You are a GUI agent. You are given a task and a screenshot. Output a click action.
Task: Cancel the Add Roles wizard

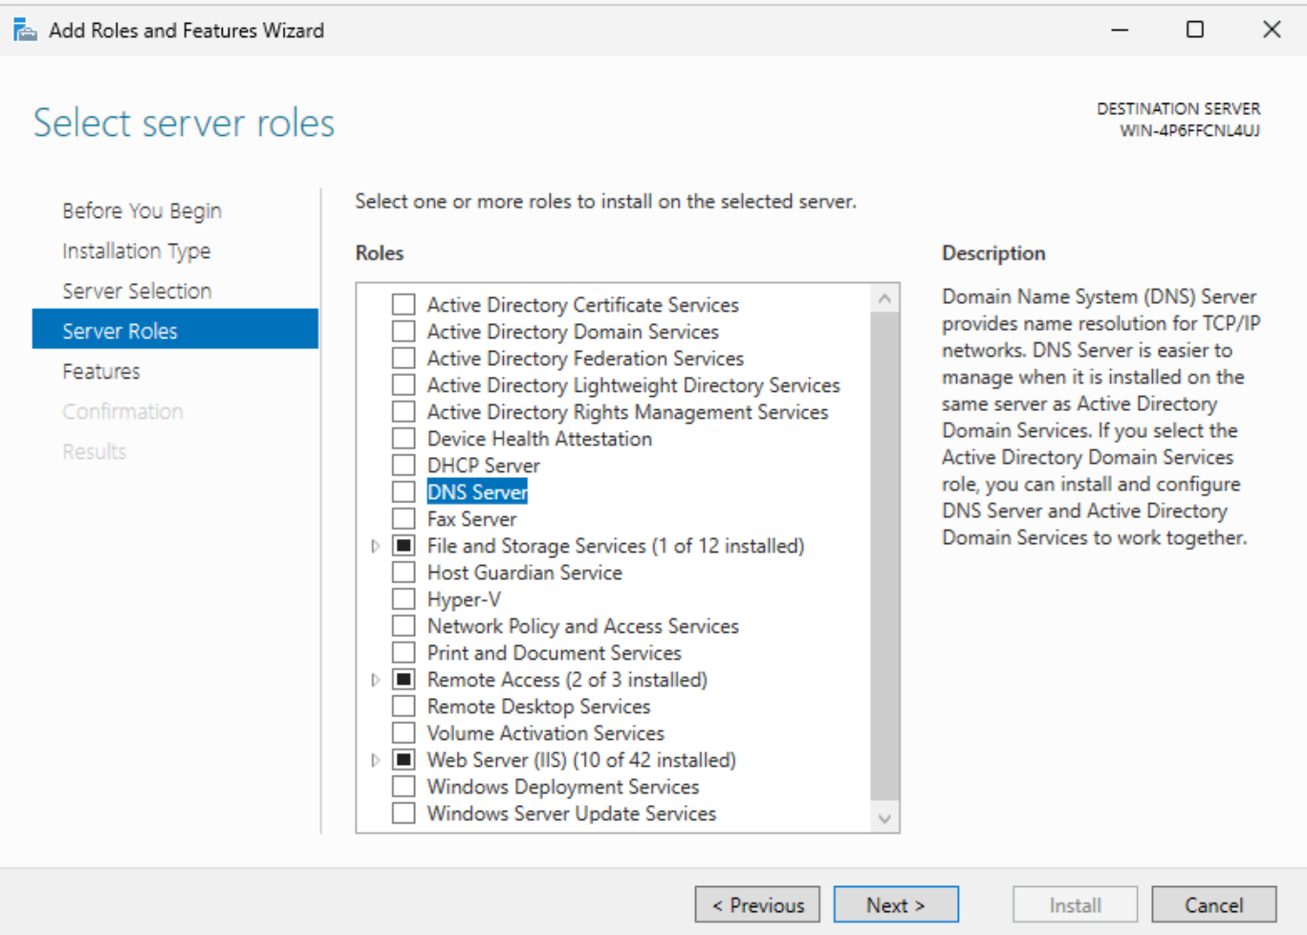click(1214, 904)
